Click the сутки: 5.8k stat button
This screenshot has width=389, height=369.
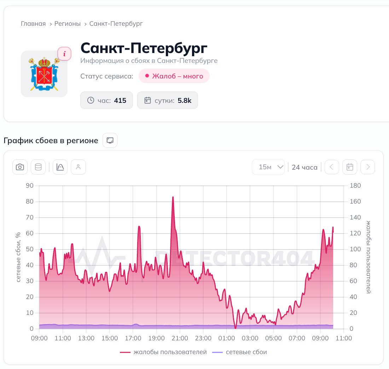168,100
